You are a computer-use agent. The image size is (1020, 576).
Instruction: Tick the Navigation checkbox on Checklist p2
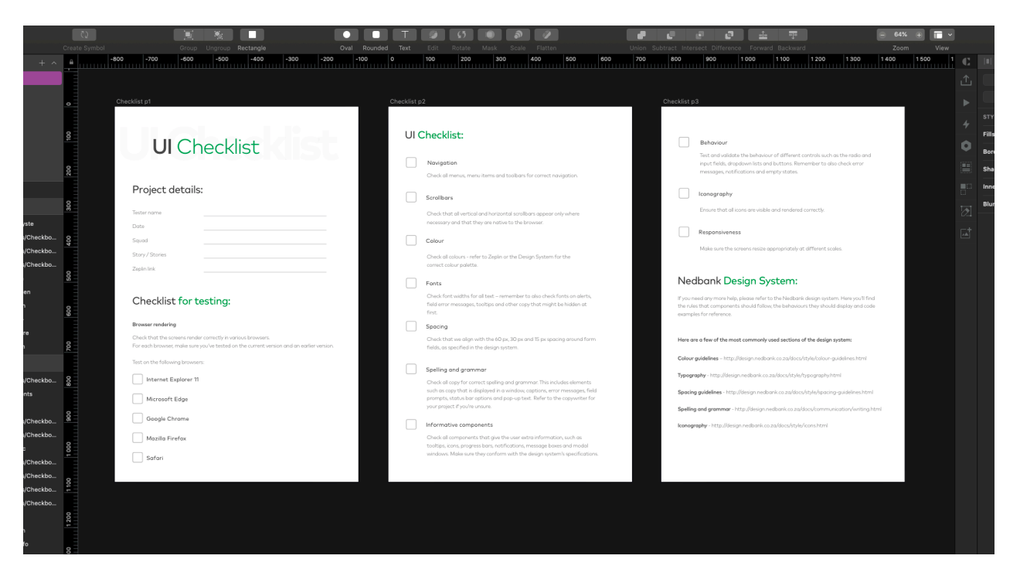point(411,162)
